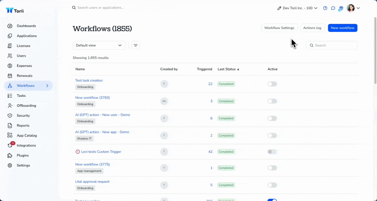Click the Licenses sidebar icon

[10, 46]
